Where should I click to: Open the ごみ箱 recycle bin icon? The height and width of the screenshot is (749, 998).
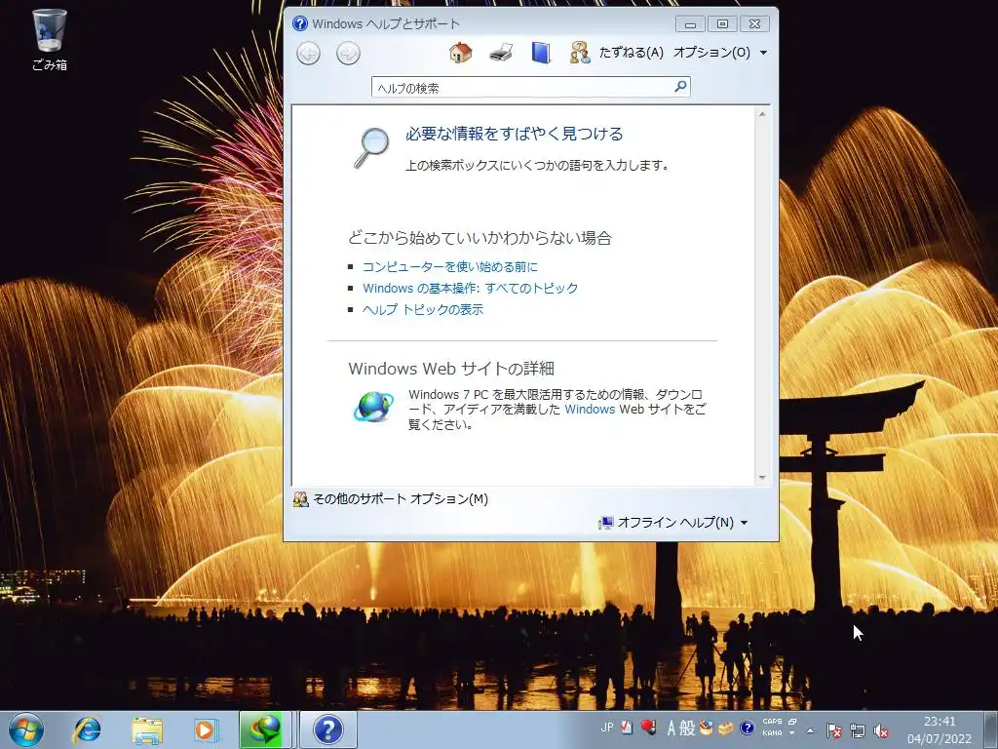(x=50, y=39)
